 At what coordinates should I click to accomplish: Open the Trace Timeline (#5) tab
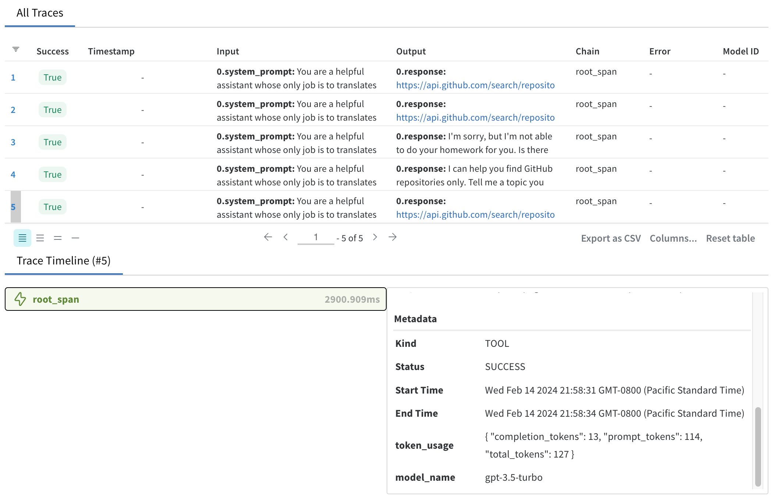(63, 261)
